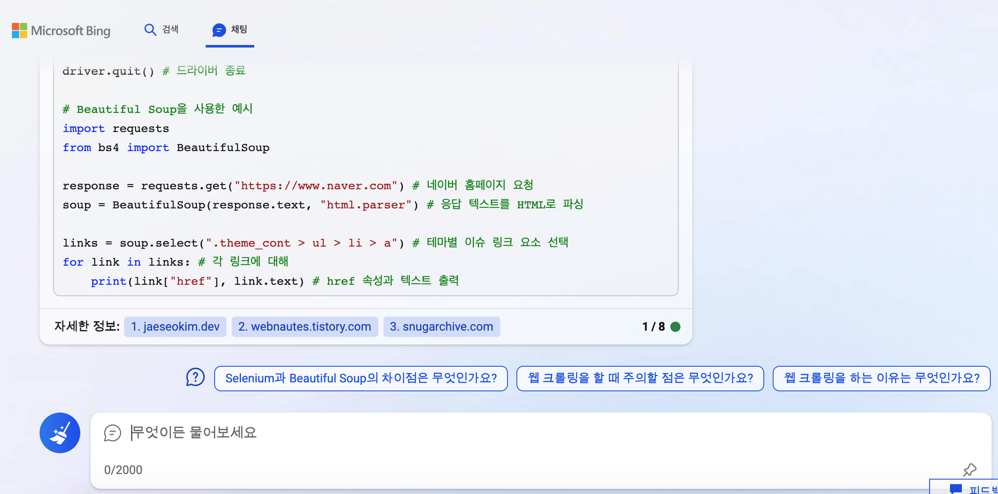Image resolution: width=998 pixels, height=494 pixels.
Task: Select the Selenium과 Beautiful Soup 차이점 suggestion
Action: point(361,378)
